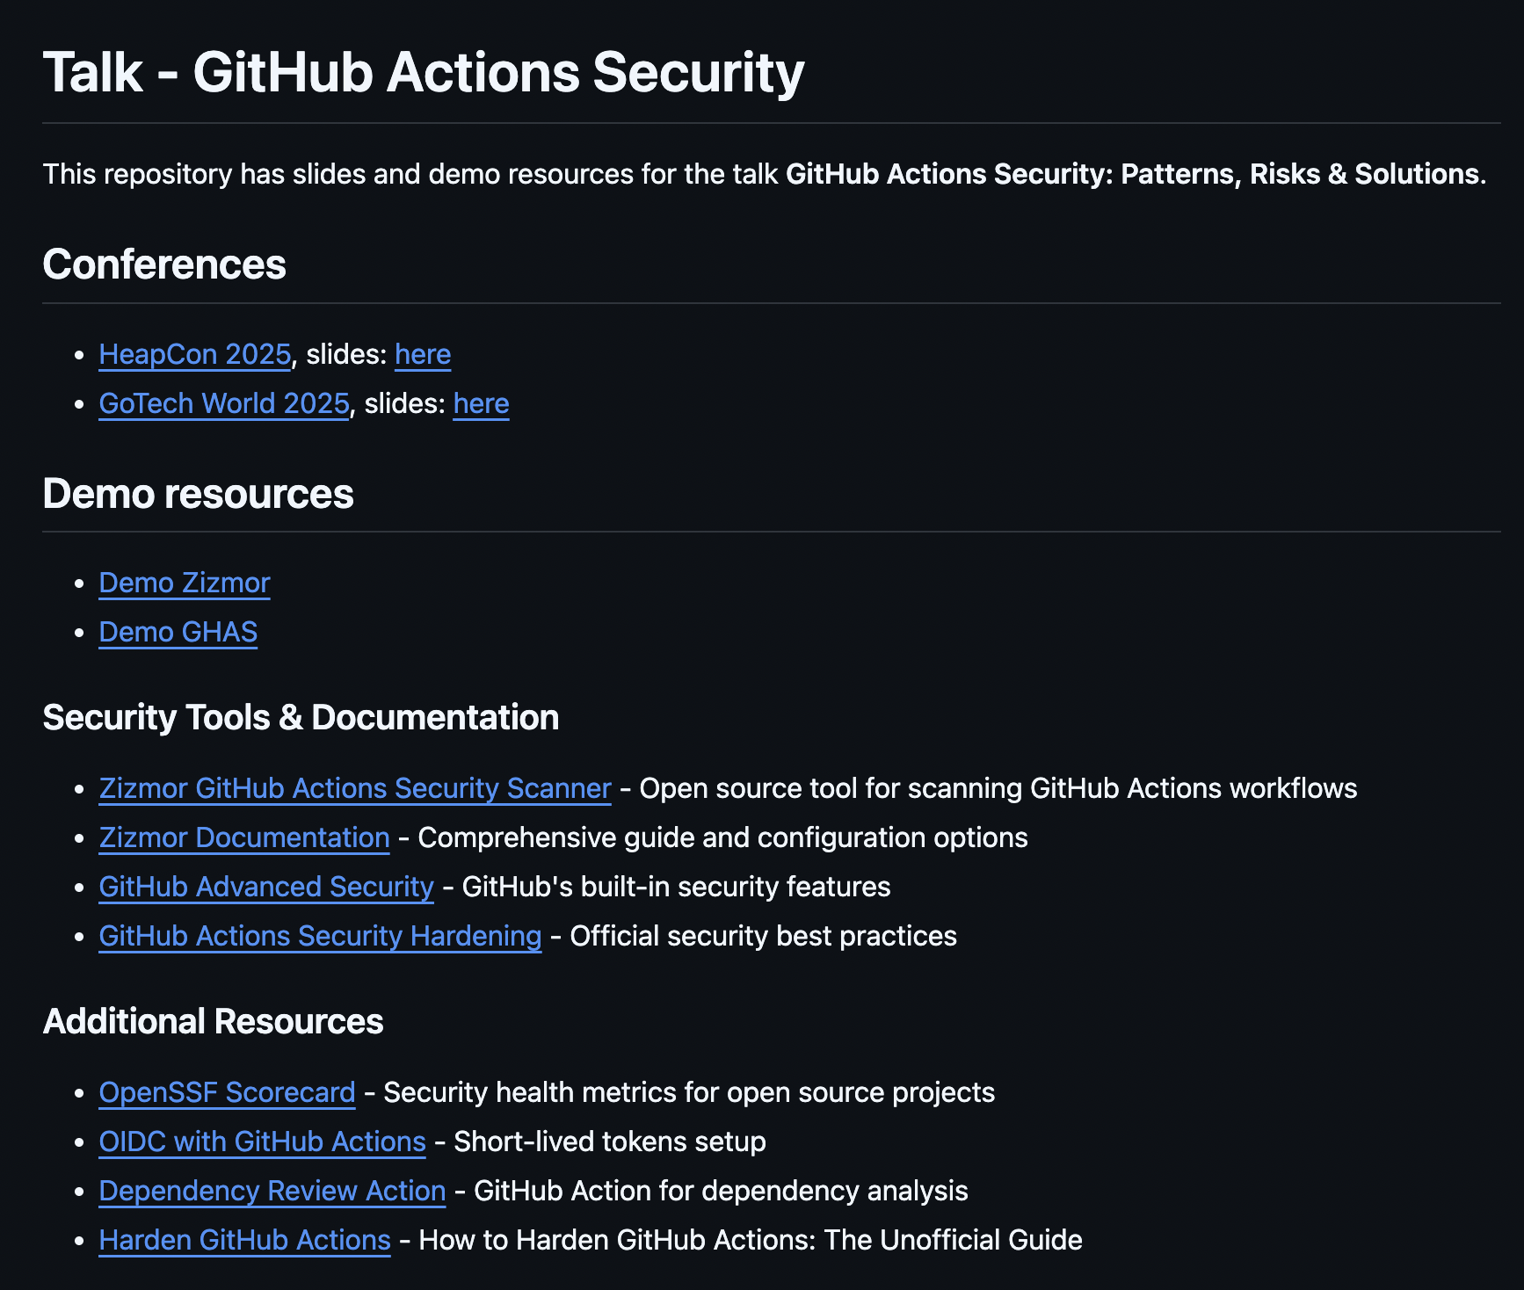Click the Additional Resources section heading
This screenshot has height=1290, width=1524.
214,1021
